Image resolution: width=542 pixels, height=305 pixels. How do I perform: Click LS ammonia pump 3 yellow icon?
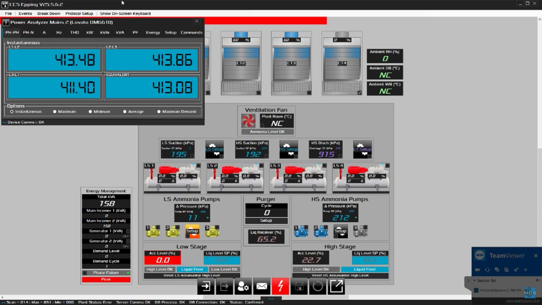point(212,231)
